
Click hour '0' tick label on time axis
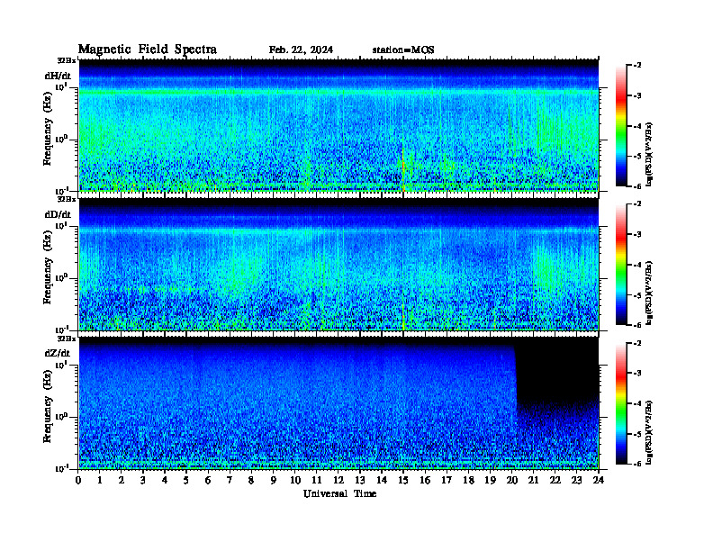[78, 480]
